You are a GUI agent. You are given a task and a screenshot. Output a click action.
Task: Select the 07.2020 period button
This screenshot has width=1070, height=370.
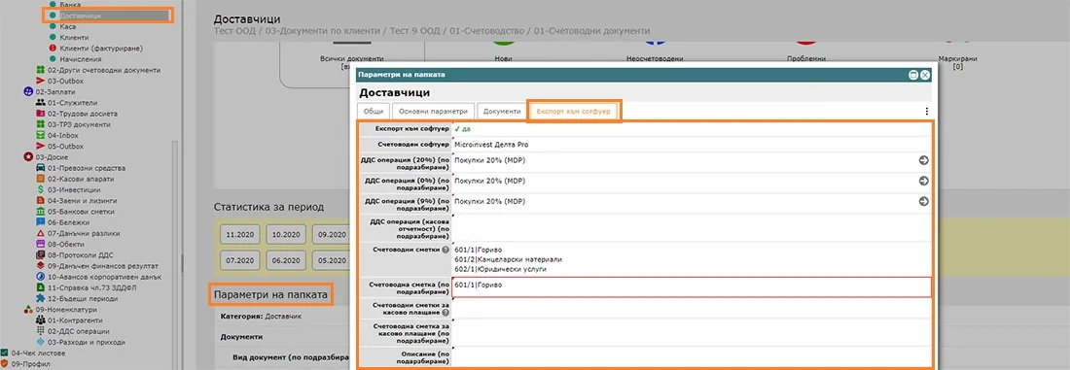coord(239,259)
